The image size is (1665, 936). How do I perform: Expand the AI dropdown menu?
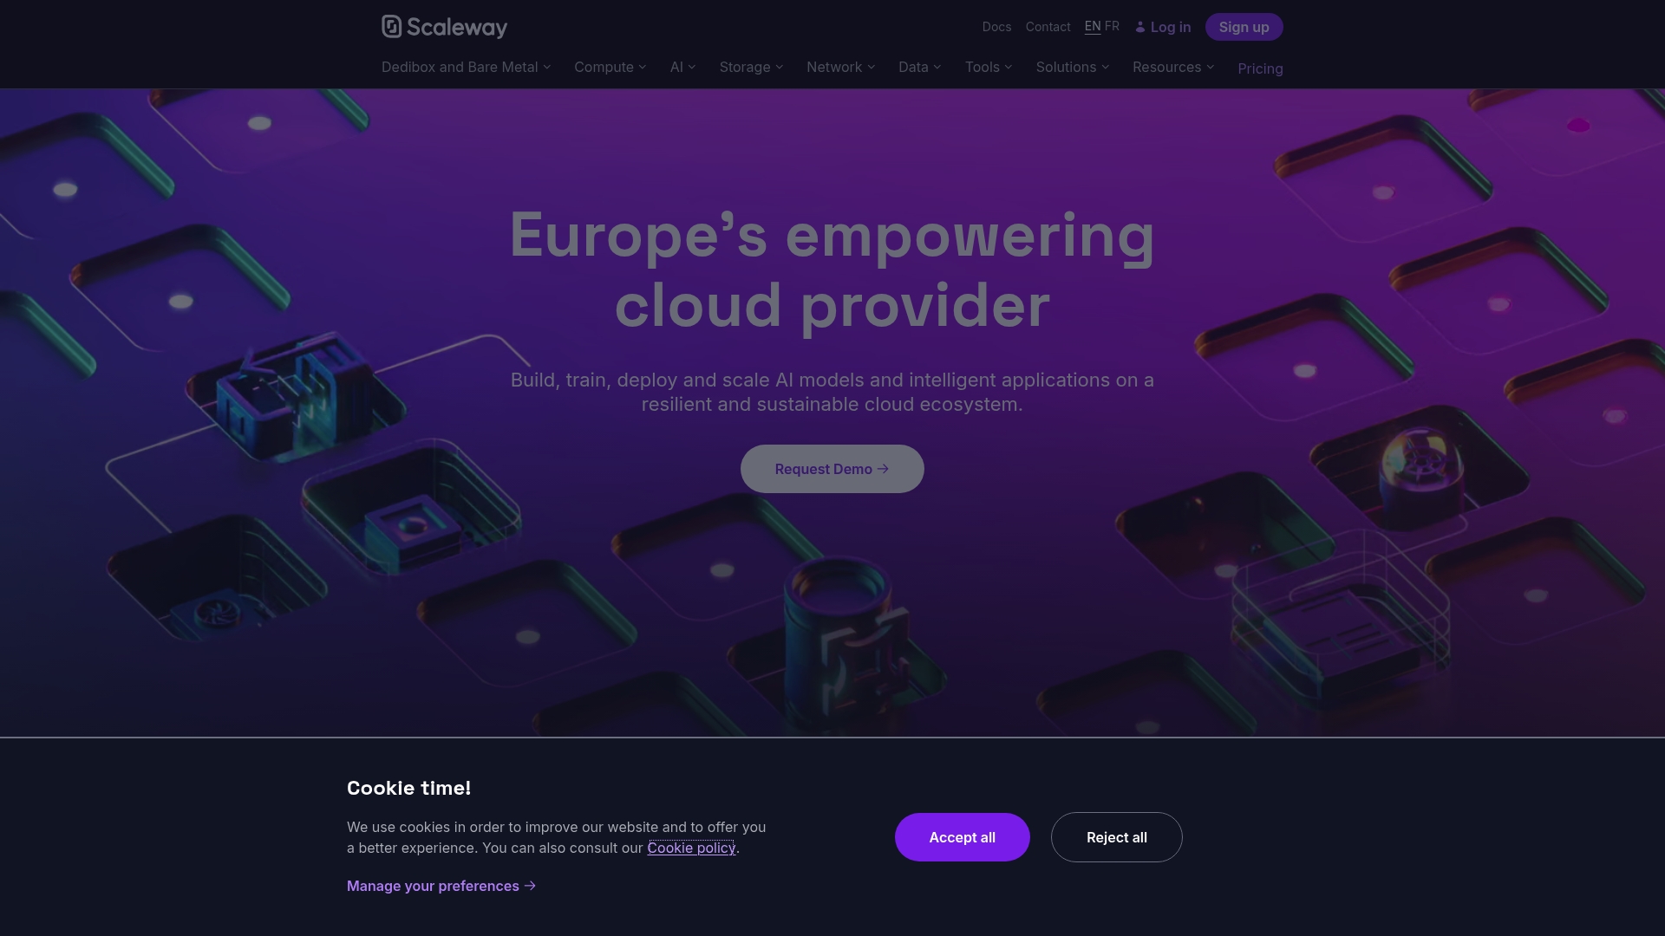[682, 66]
